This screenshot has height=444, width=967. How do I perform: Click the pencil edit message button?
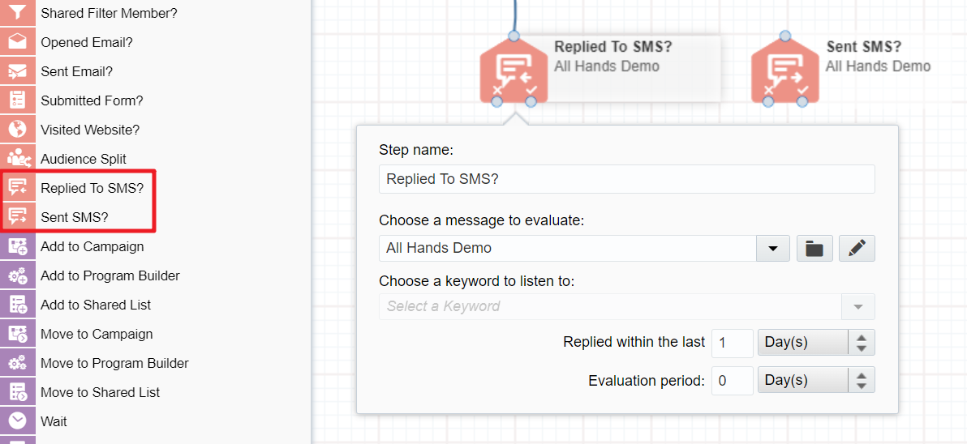[x=857, y=249]
